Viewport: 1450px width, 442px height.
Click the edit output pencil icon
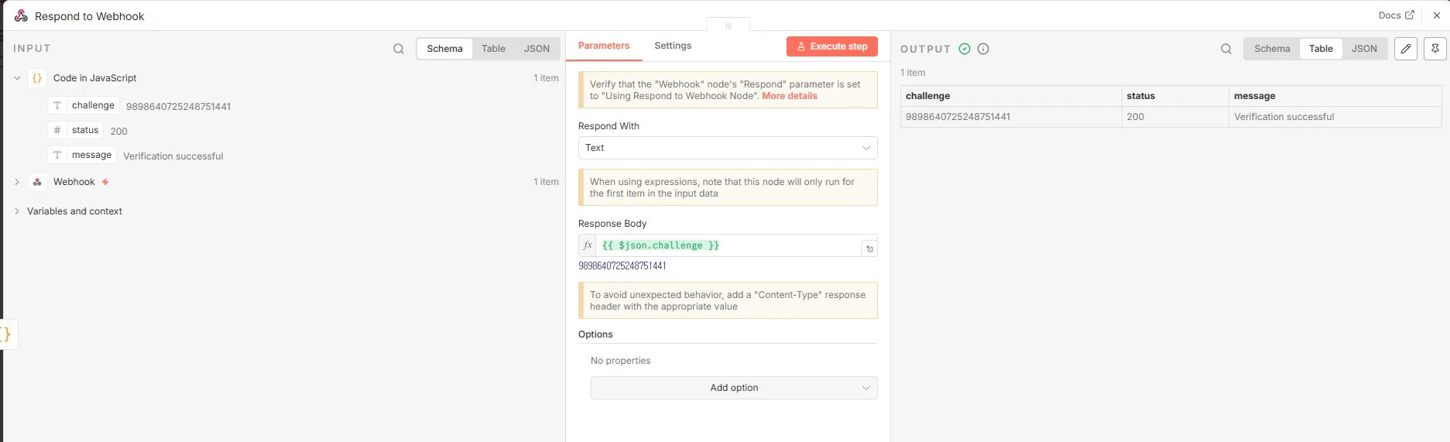coord(1406,49)
